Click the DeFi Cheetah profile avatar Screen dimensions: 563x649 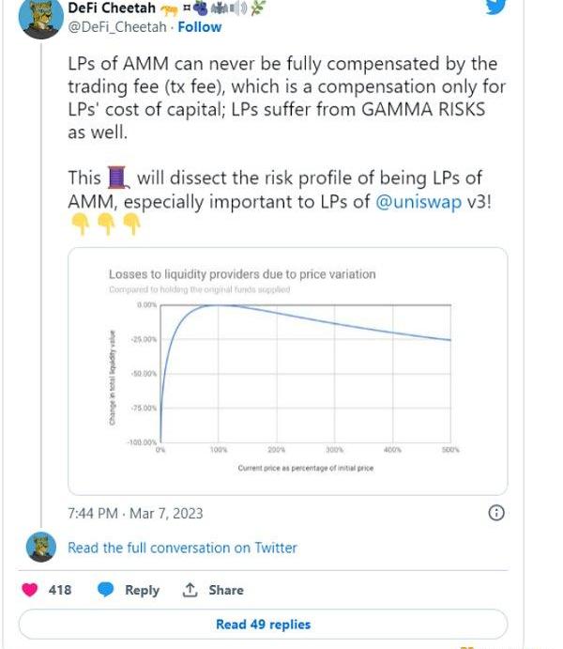tap(40, 18)
